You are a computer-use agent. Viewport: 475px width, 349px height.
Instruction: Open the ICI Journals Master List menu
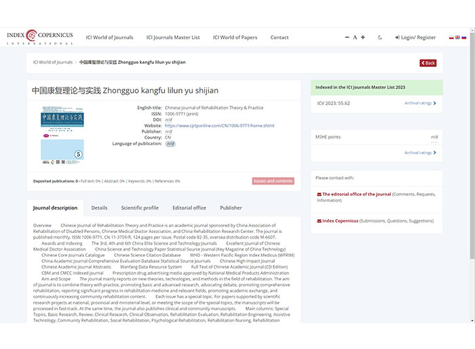pos(173,37)
